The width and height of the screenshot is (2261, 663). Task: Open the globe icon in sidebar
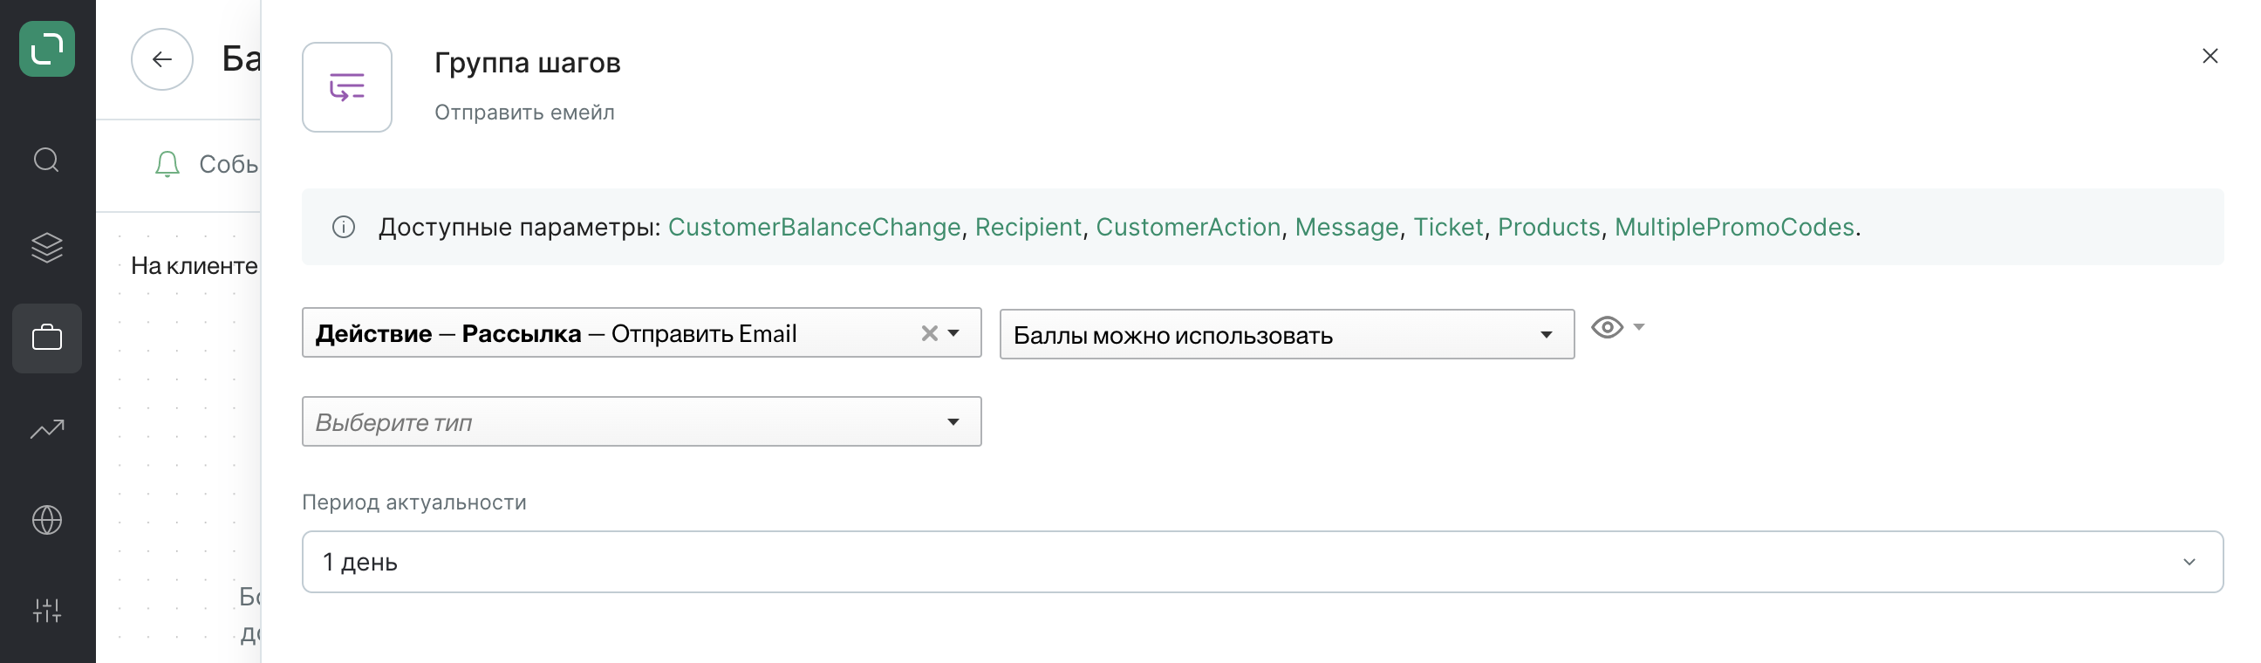coord(46,520)
